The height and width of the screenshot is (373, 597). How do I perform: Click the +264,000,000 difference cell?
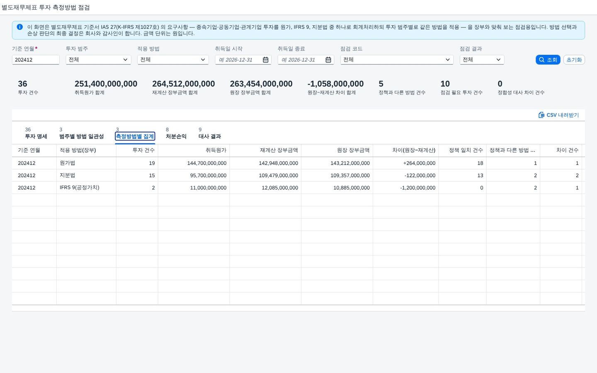pyautogui.click(x=406, y=163)
